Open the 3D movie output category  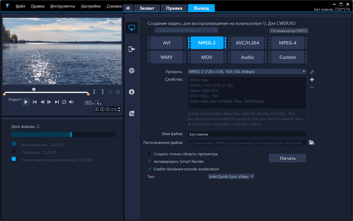pyautogui.click(x=132, y=114)
